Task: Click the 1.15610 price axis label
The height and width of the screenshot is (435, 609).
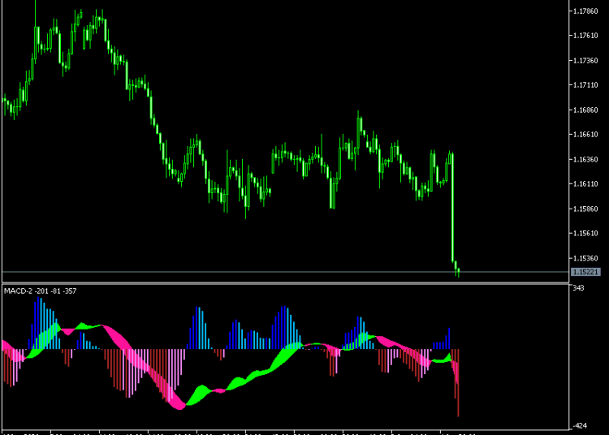Action: click(x=585, y=234)
